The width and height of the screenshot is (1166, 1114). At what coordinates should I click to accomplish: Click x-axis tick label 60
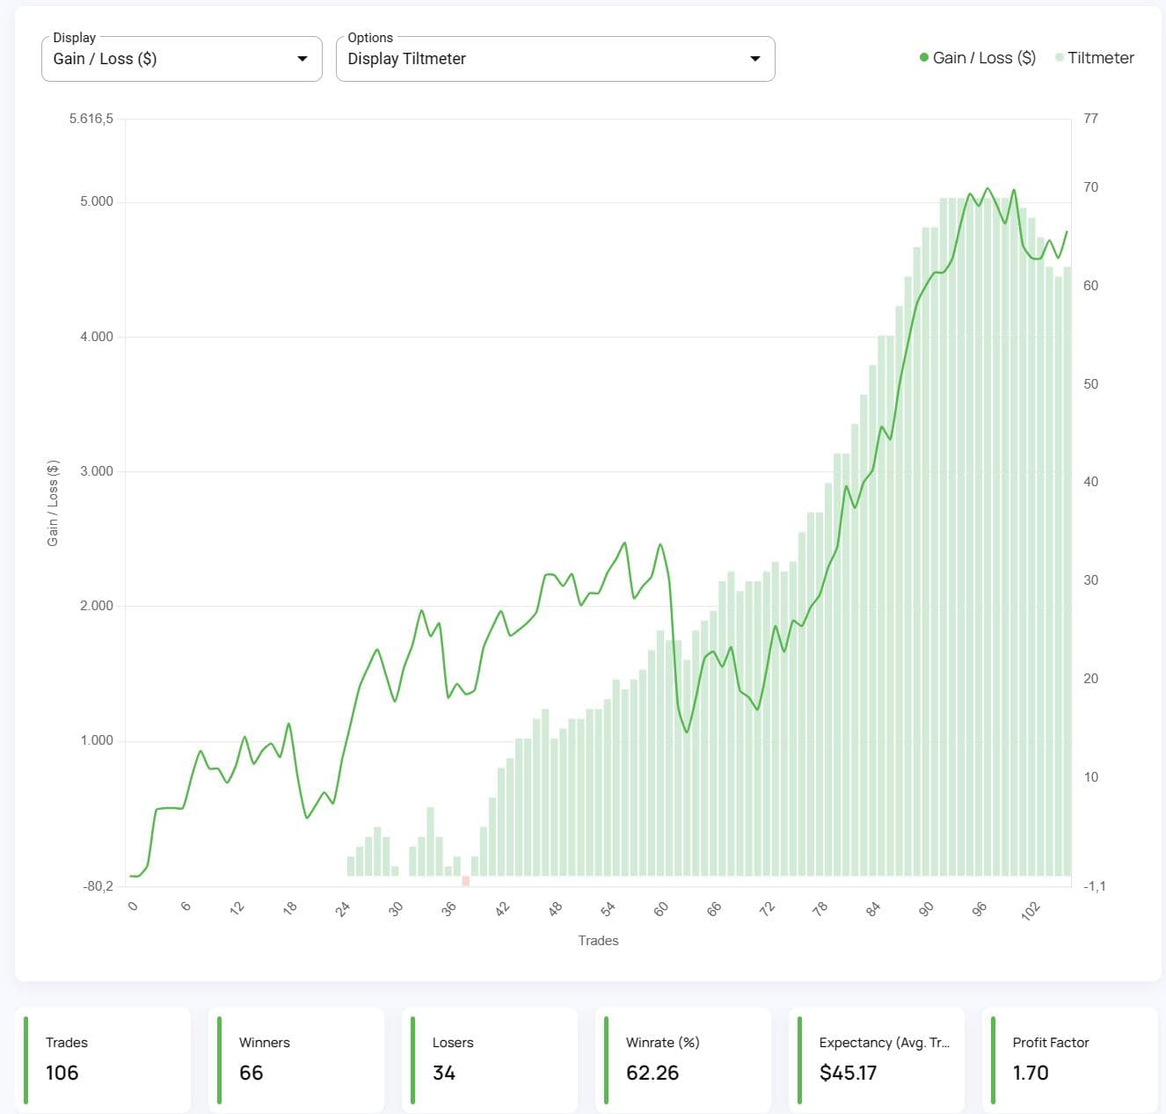click(x=661, y=909)
